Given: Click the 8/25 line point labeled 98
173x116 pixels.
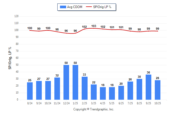Looking at the screenshot, I should (139, 32).
